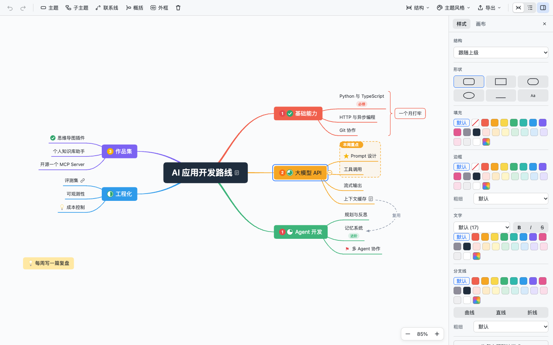Screen dimensions: 553x345
Task: Open the 主题风格 toolbar menu
Action: [x=454, y=8]
